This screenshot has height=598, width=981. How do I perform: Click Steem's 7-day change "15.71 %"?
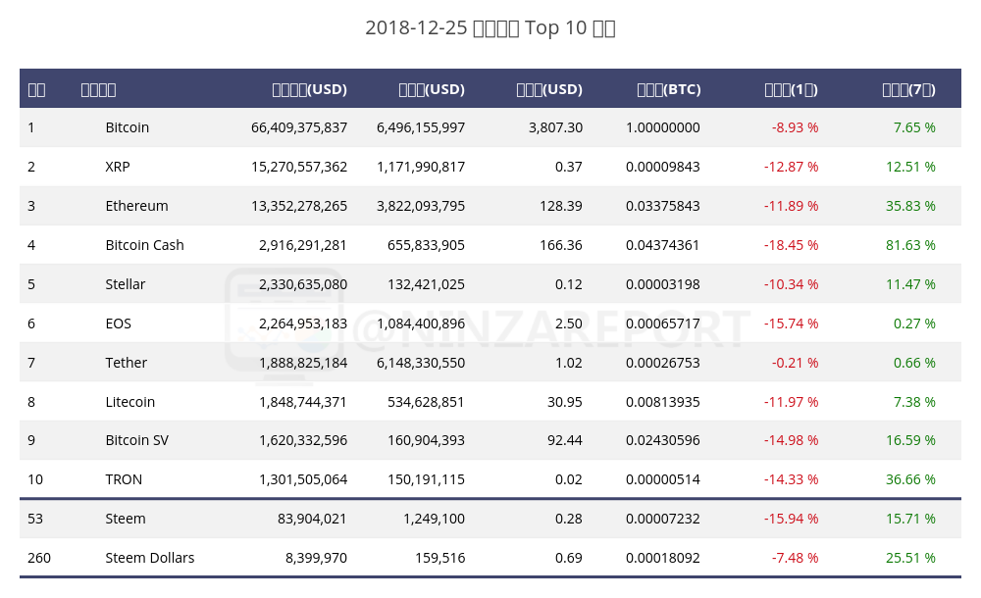pos(910,520)
